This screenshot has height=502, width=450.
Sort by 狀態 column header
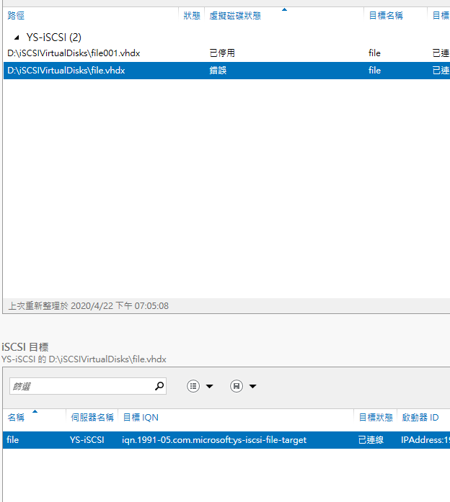point(192,15)
